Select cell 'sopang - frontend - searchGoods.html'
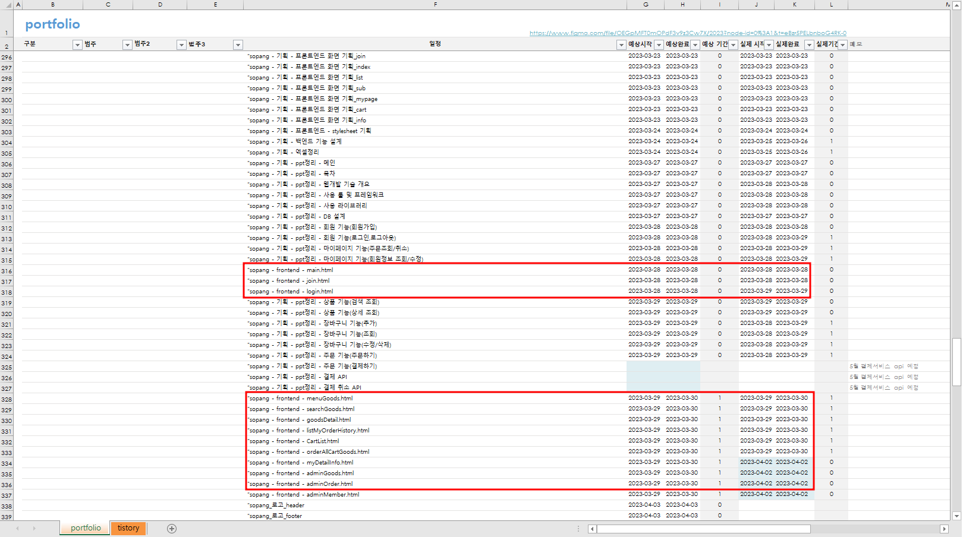 click(435, 409)
